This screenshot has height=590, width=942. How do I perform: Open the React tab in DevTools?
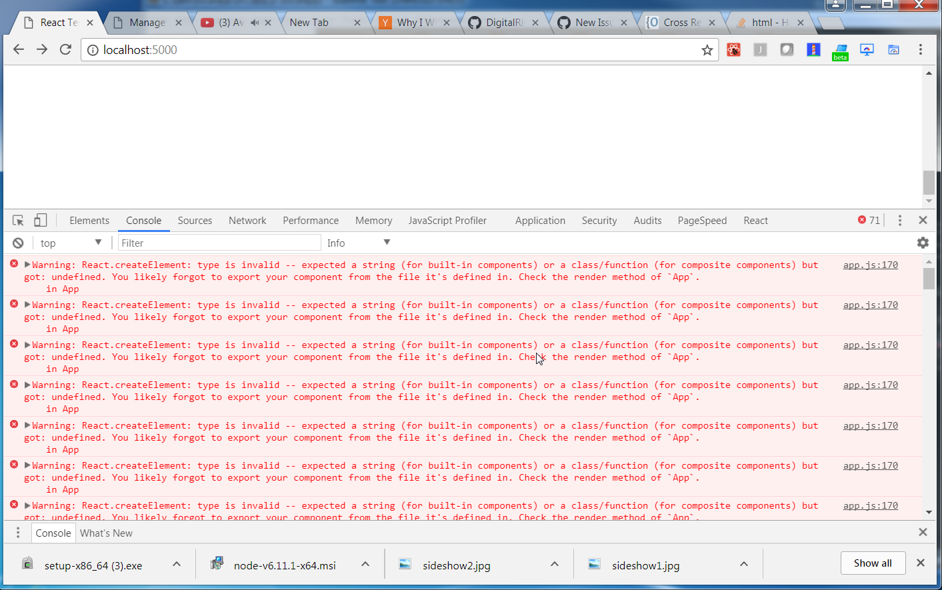pos(755,220)
